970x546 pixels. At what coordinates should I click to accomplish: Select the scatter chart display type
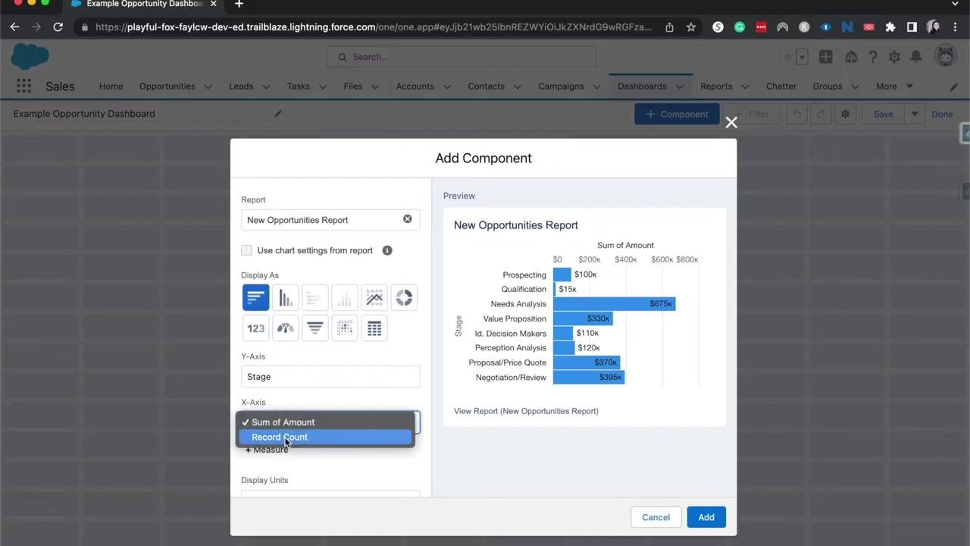coord(345,328)
